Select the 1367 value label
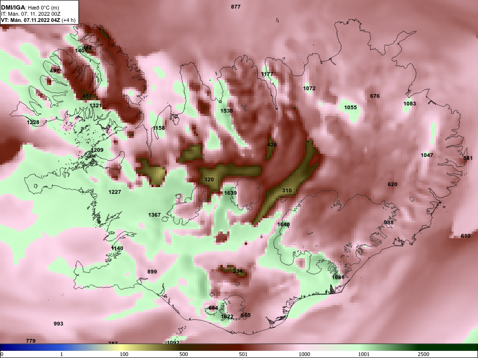The image size is (478, 358). click(x=154, y=215)
